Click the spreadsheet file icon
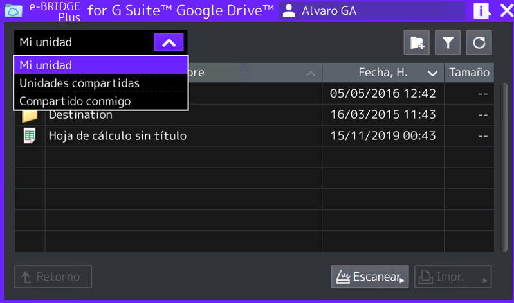The image size is (514, 303). [x=30, y=135]
